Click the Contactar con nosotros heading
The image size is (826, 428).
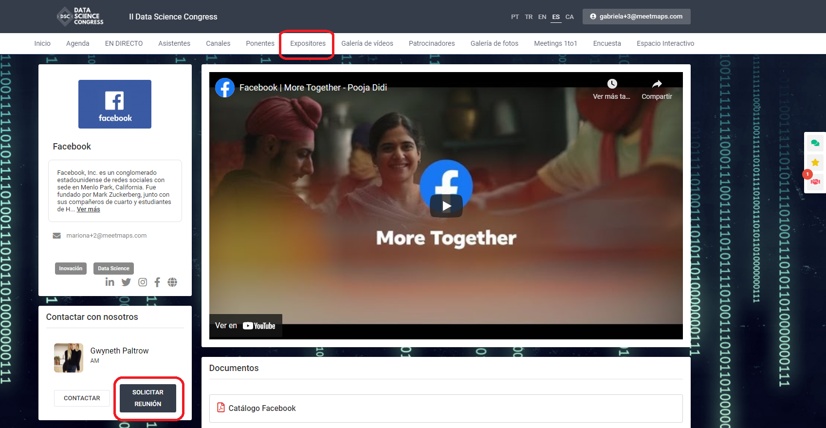coord(92,317)
